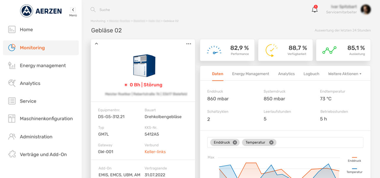Remove the Enddruck filter chip
The width and height of the screenshot is (380, 178).
(235, 142)
